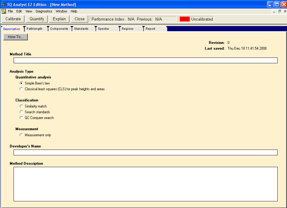Click inside the Developer's Name field
This screenshot has width=287, height=208.
pos(146,152)
